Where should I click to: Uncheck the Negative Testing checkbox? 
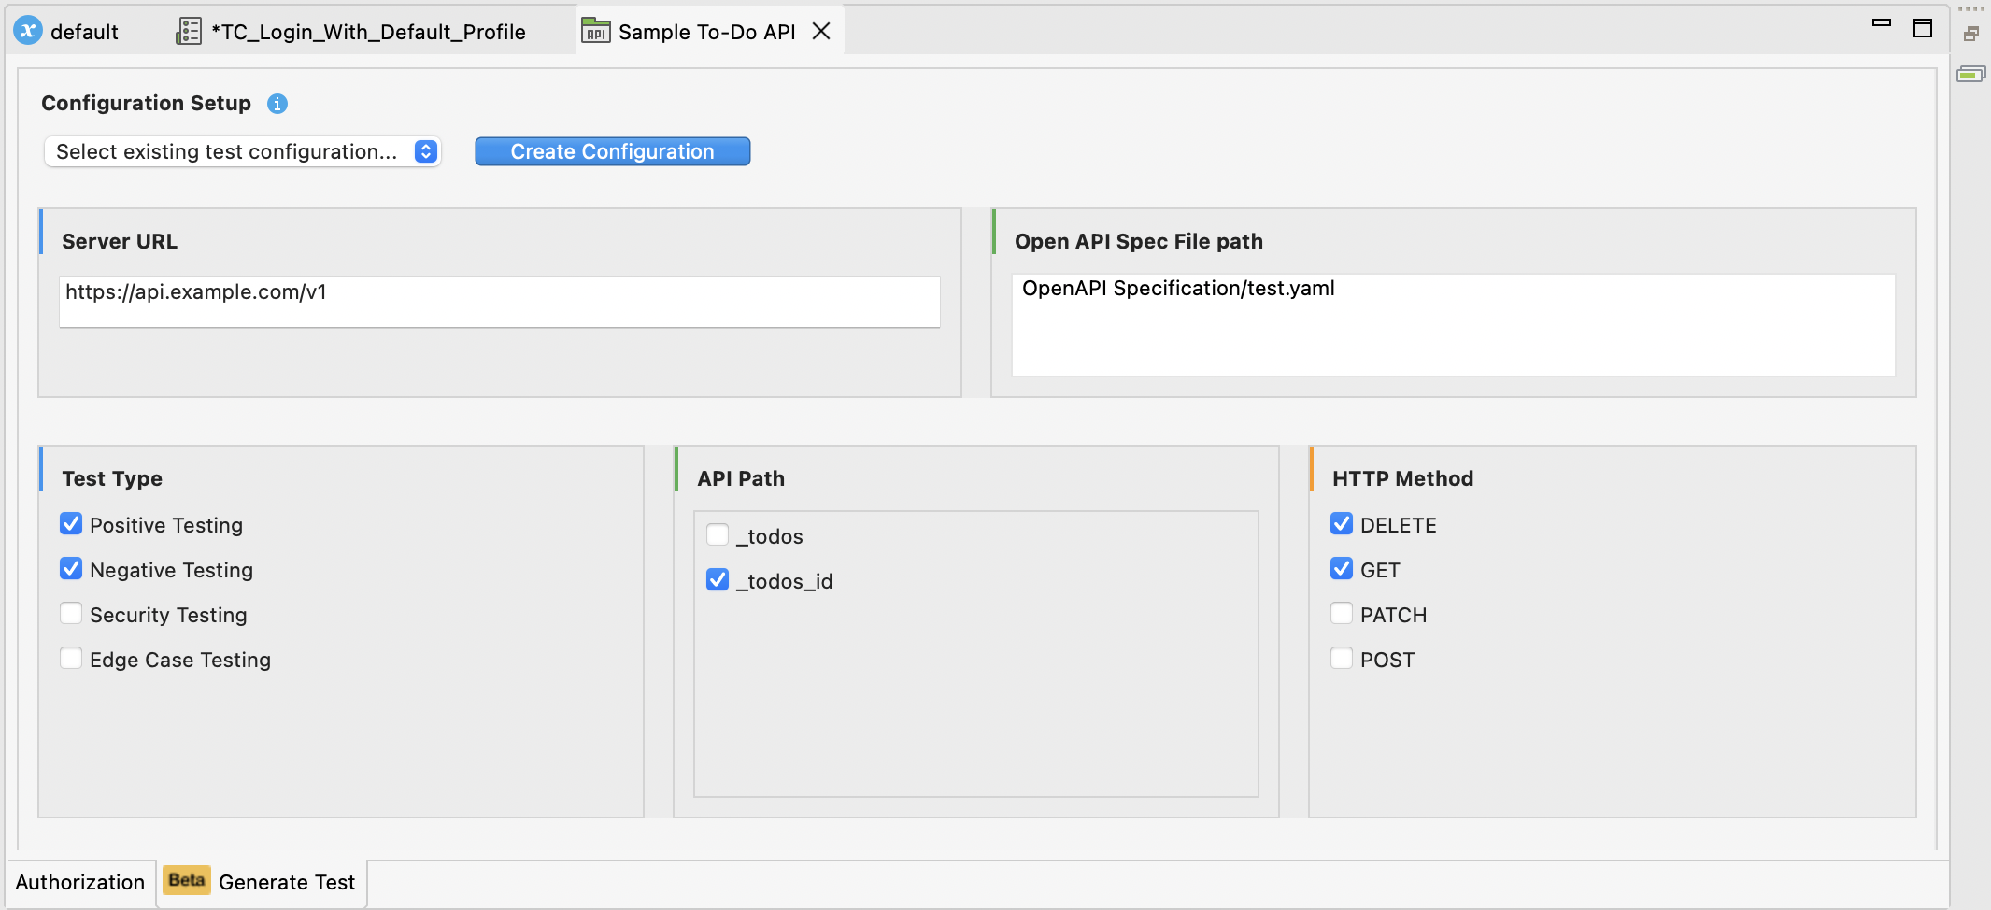point(71,569)
